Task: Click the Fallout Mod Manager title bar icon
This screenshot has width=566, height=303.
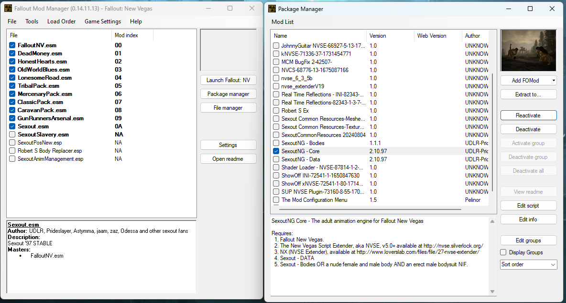Action: point(8,8)
